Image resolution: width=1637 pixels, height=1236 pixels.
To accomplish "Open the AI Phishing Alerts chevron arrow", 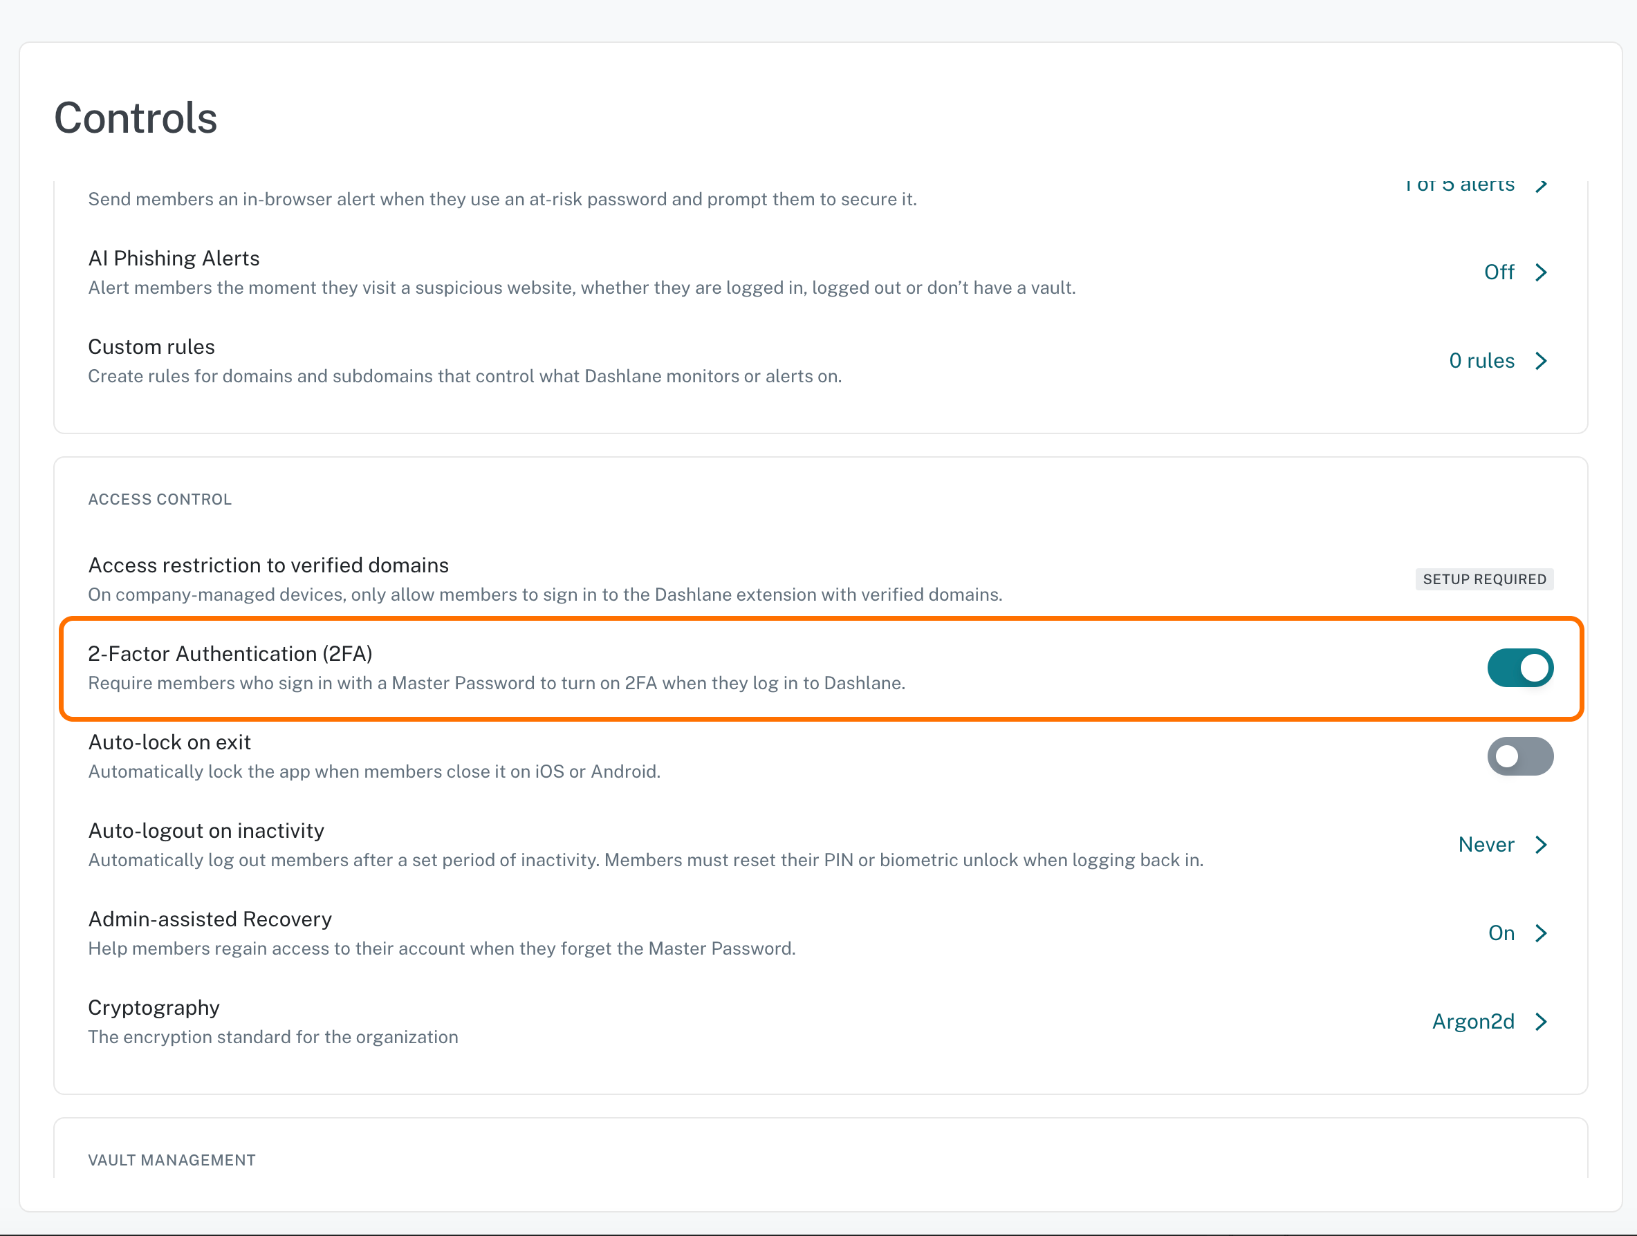I will point(1541,272).
